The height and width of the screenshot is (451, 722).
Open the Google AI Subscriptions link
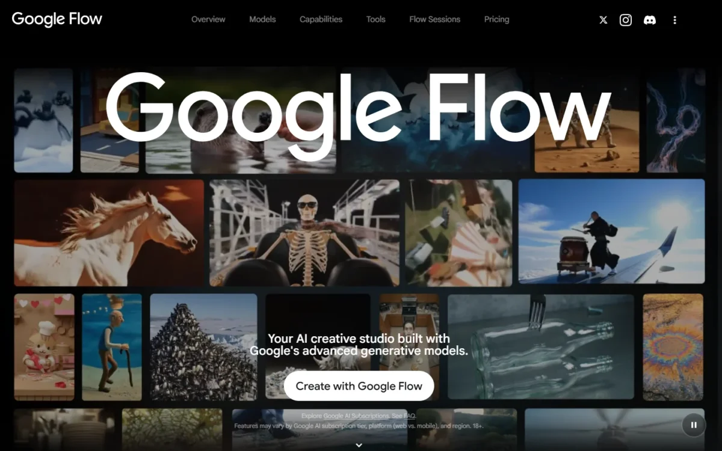pos(356,416)
